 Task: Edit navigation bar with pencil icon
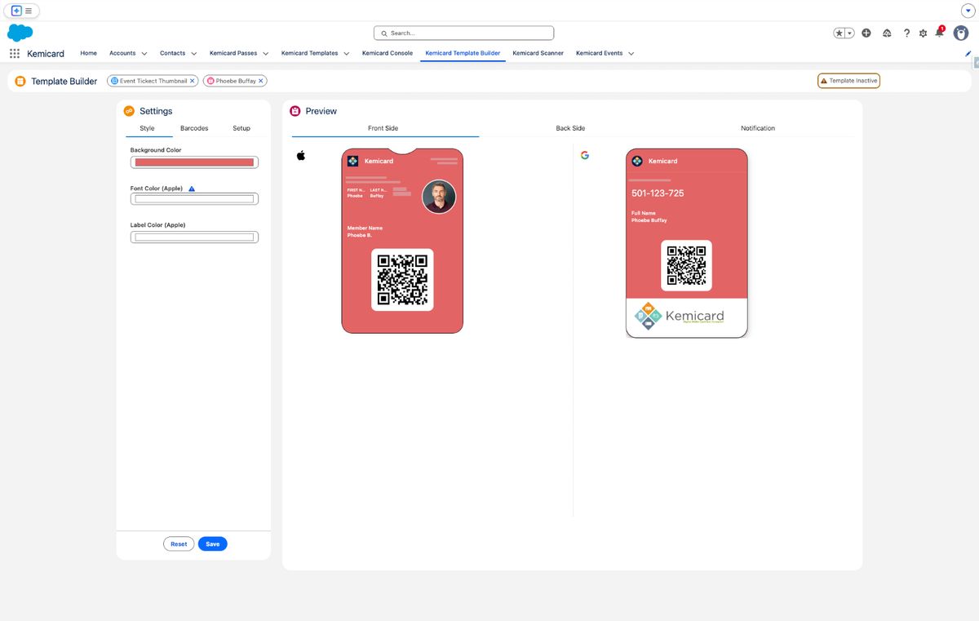tap(968, 53)
